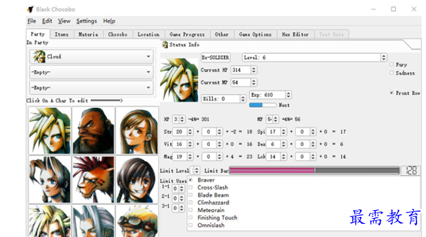Open the second party slot Empty dropdown
426x237 pixels.
click(91, 72)
